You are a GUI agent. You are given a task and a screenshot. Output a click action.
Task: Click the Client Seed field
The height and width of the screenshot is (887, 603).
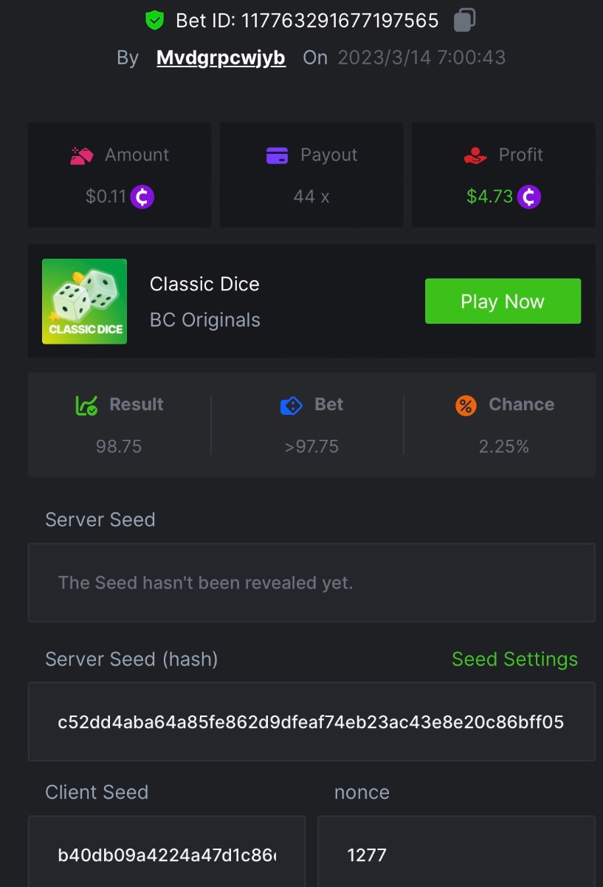coord(167,854)
